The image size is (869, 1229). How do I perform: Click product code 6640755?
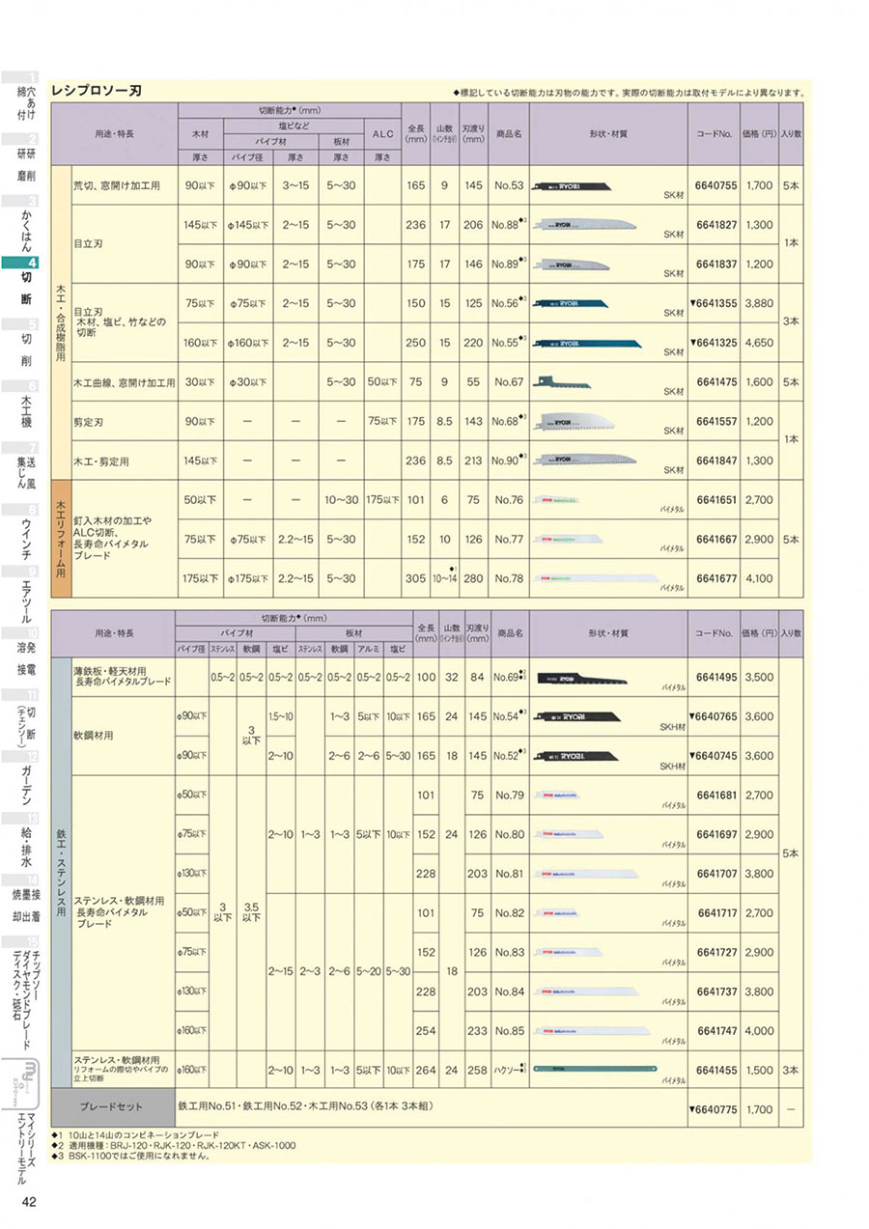(x=715, y=183)
